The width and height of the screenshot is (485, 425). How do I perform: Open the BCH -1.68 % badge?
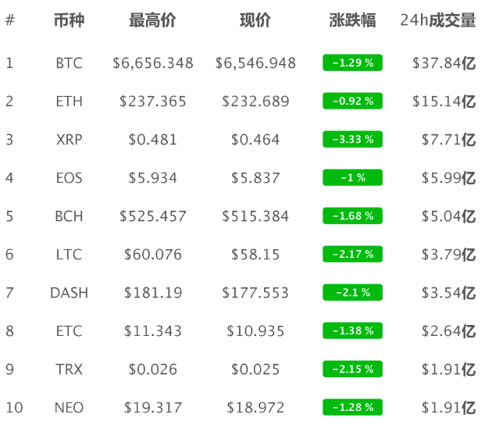[352, 216]
